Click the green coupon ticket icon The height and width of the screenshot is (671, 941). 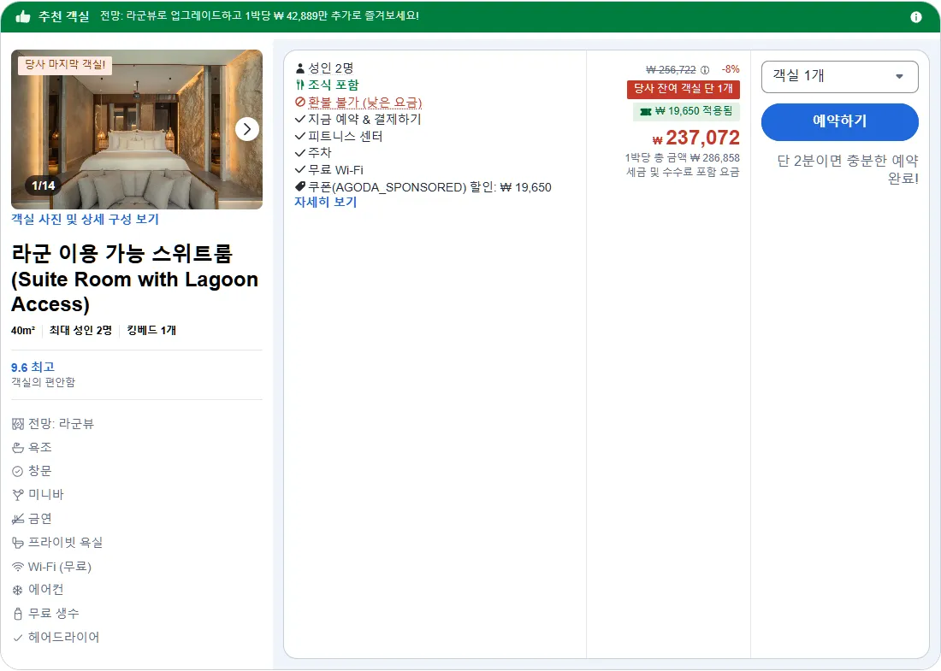(x=646, y=111)
